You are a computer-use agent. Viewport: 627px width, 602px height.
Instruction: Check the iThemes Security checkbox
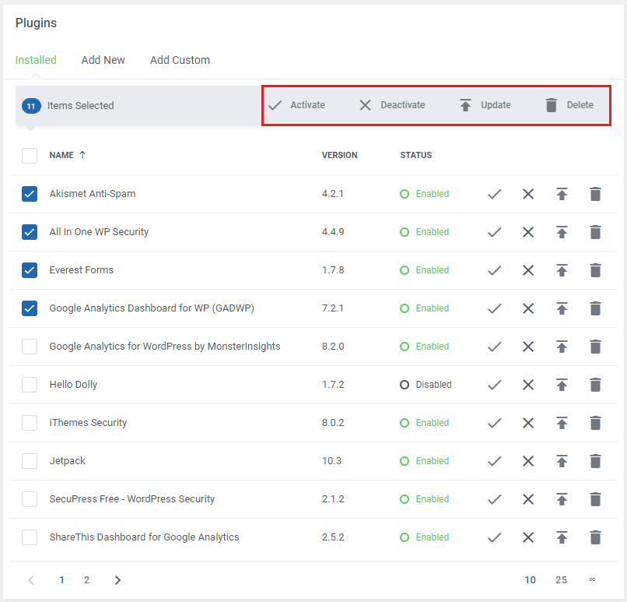[30, 423]
